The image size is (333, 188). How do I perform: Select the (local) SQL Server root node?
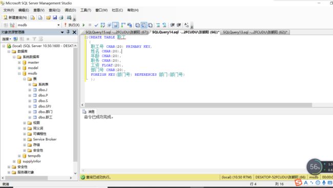tap(43, 46)
